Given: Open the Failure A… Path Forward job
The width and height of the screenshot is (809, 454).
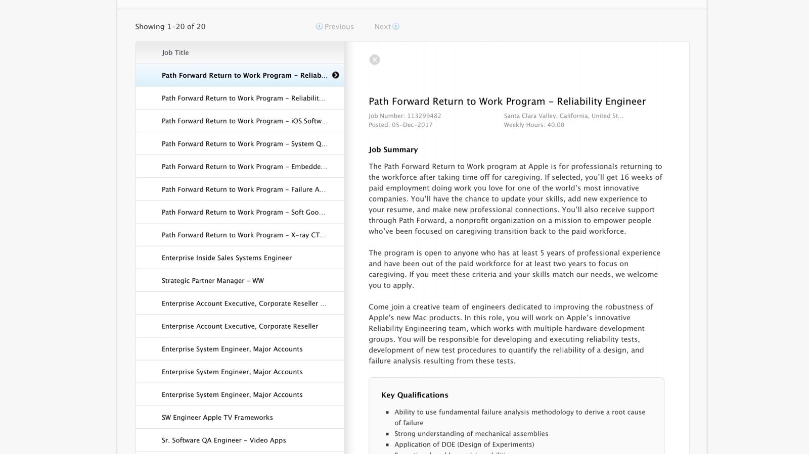Looking at the screenshot, I should [240, 189].
